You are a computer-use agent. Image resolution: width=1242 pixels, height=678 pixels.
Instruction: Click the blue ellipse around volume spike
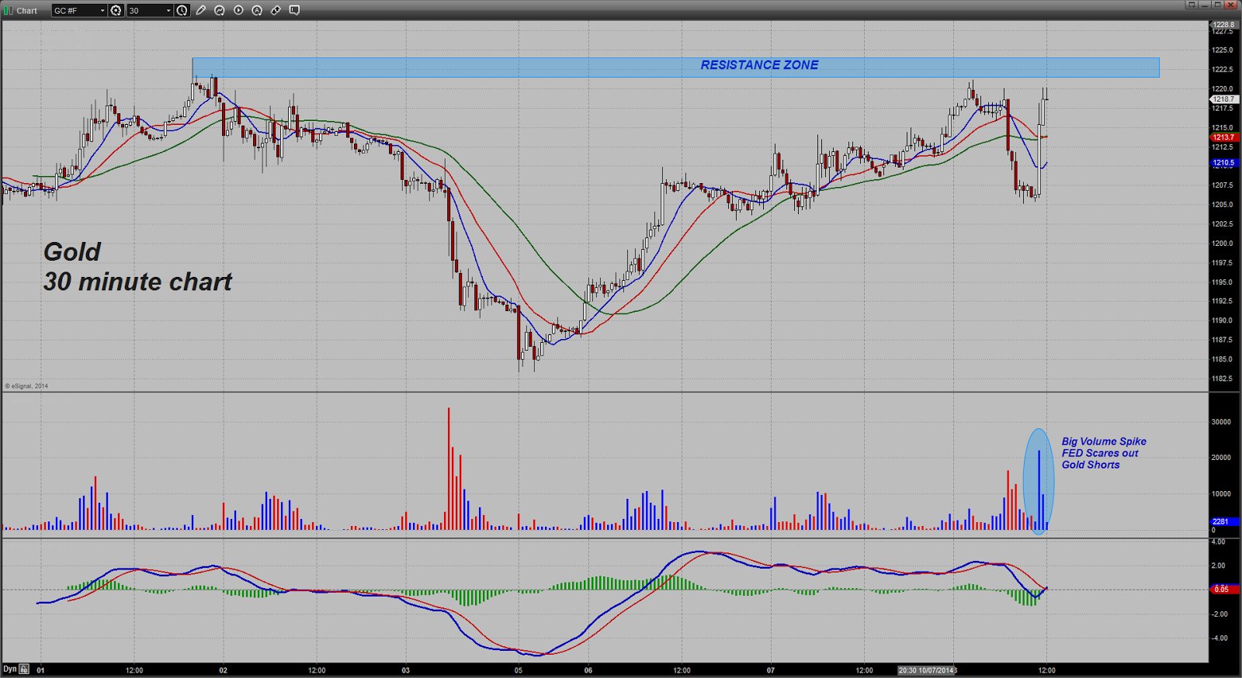[x=1038, y=481]
